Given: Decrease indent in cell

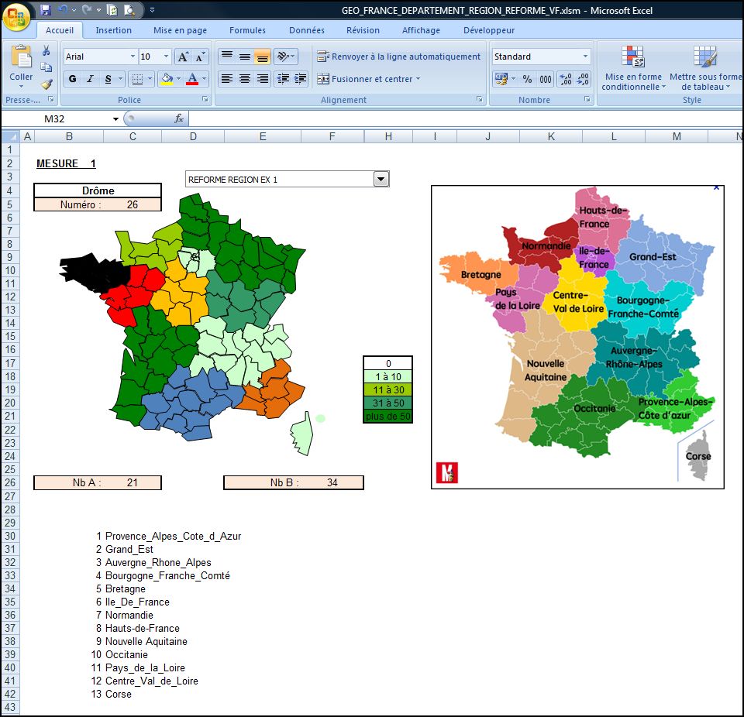Looking at the screenshot, I should coord(284,79).
